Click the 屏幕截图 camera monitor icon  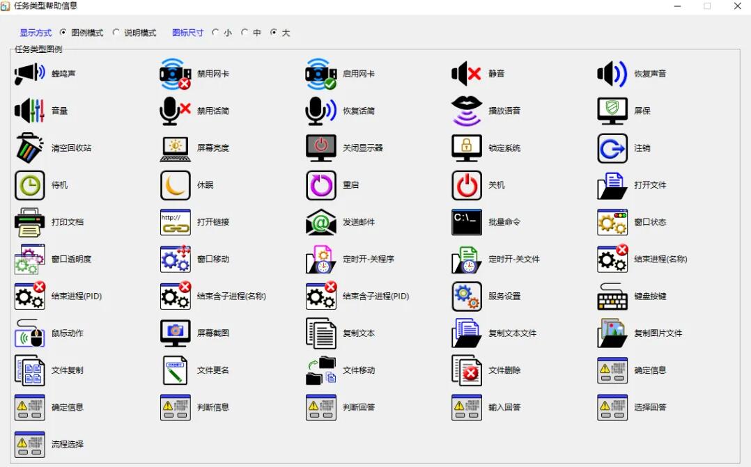(175, 333)
